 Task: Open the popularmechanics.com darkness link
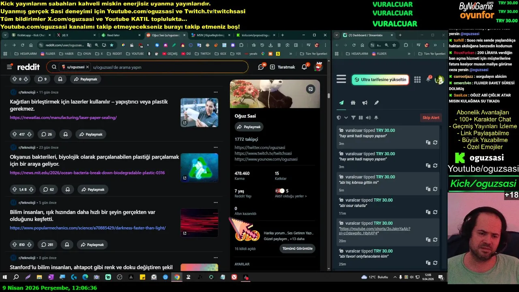[88, 228]
